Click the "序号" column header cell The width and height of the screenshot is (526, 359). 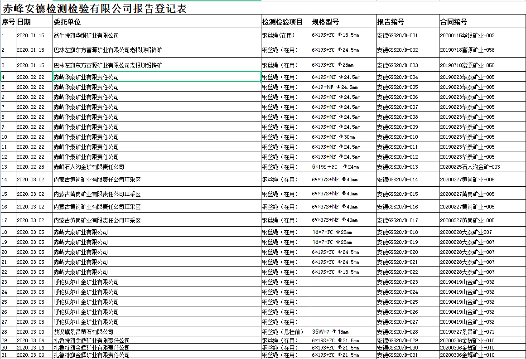8,22
